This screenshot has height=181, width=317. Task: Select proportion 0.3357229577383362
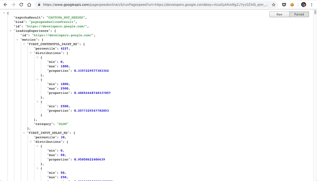(92, 71)
